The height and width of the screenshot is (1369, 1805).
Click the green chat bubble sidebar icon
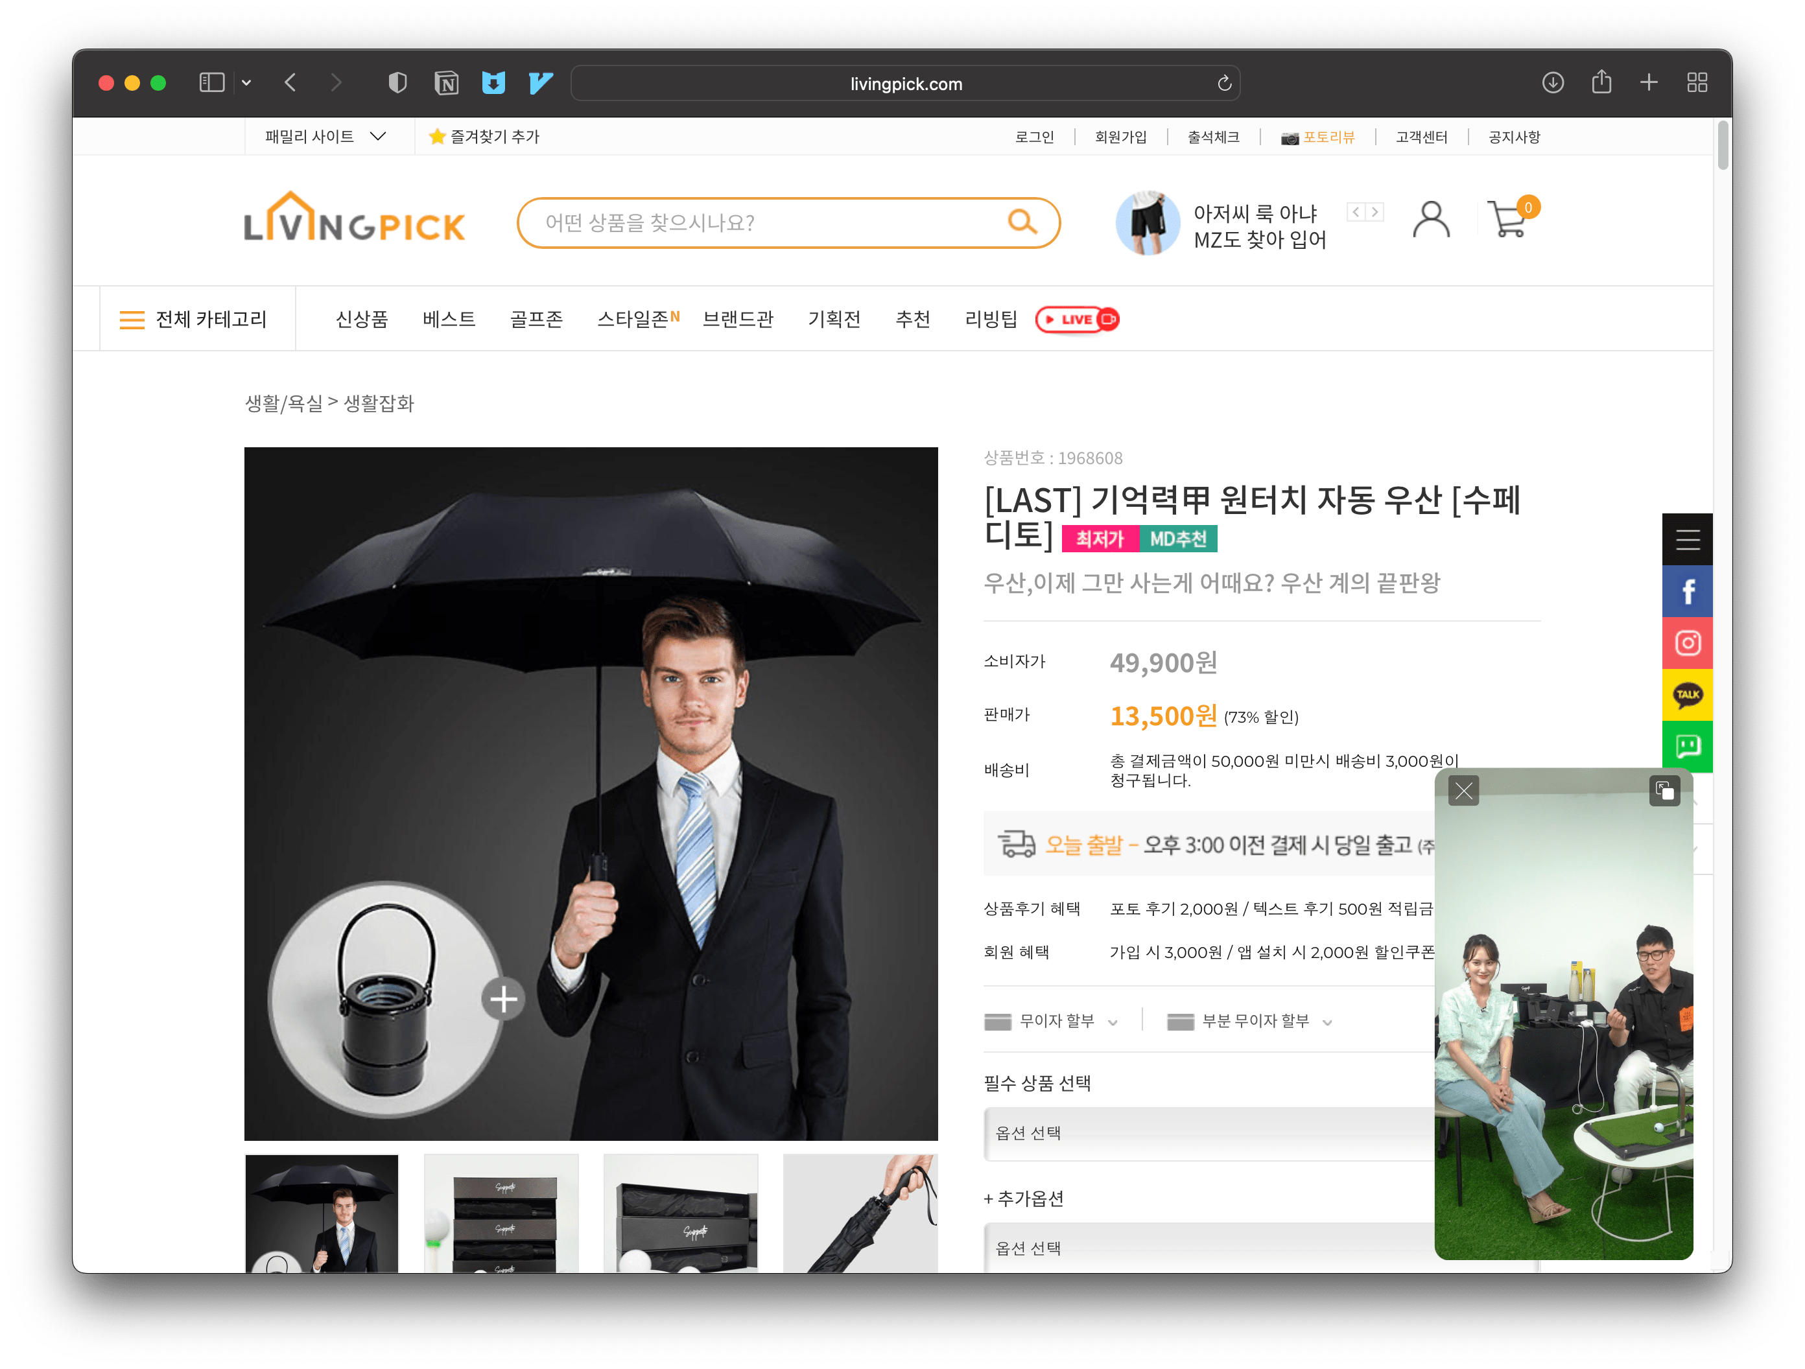click(1688, 745)
